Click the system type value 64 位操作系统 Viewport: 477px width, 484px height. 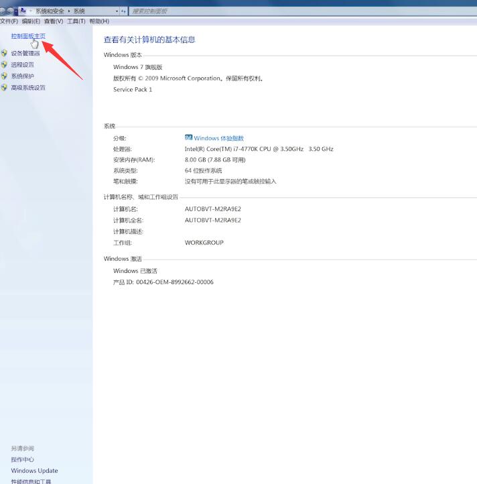tap(203, 171)
